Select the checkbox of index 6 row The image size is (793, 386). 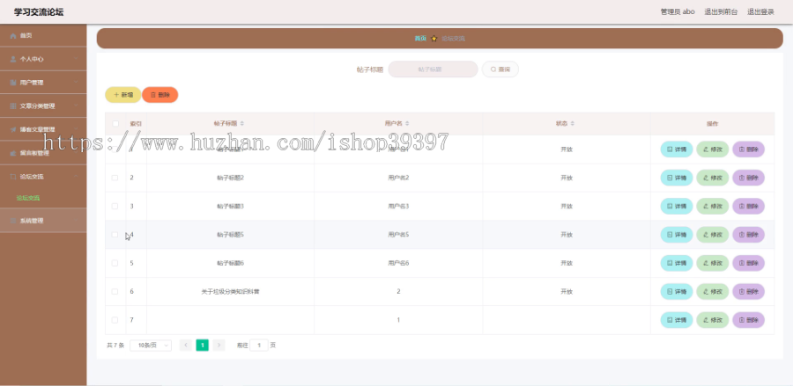point(115,291)
